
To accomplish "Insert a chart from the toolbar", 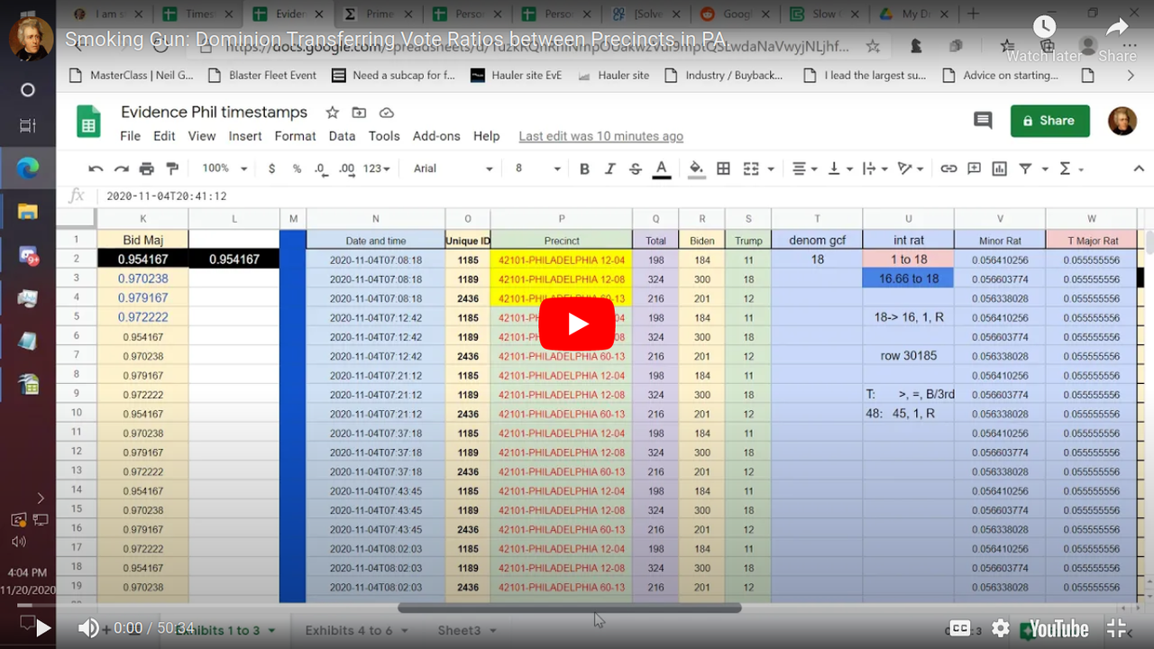I will tap(999, 169).
